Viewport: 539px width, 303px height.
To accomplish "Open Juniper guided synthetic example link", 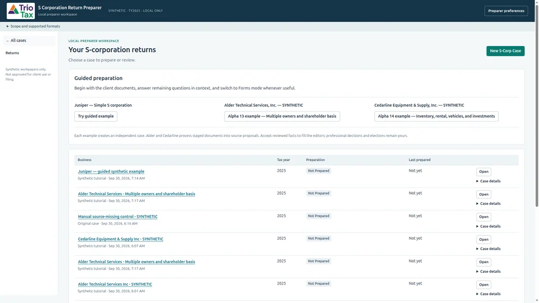I will [111, 172].
